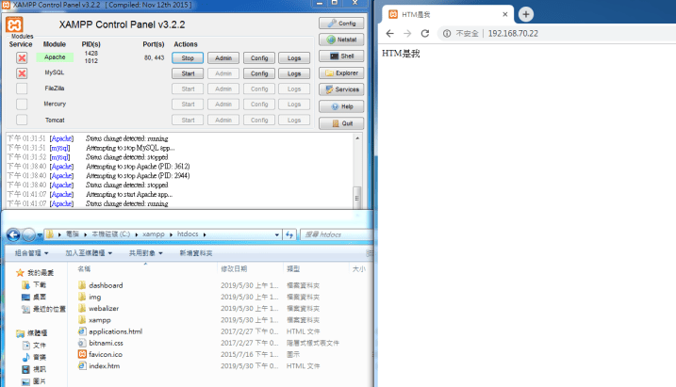Image resolution: width=676 pixels, height=387 pixels.
Task: Launch the XAMPP Shell
Action: point(341,56)
